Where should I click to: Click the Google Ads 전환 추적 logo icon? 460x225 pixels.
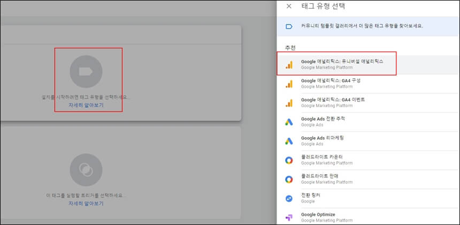coord(289,122)
